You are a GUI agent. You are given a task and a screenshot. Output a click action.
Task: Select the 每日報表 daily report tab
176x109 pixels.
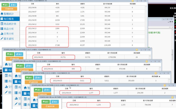pos(10,19)
